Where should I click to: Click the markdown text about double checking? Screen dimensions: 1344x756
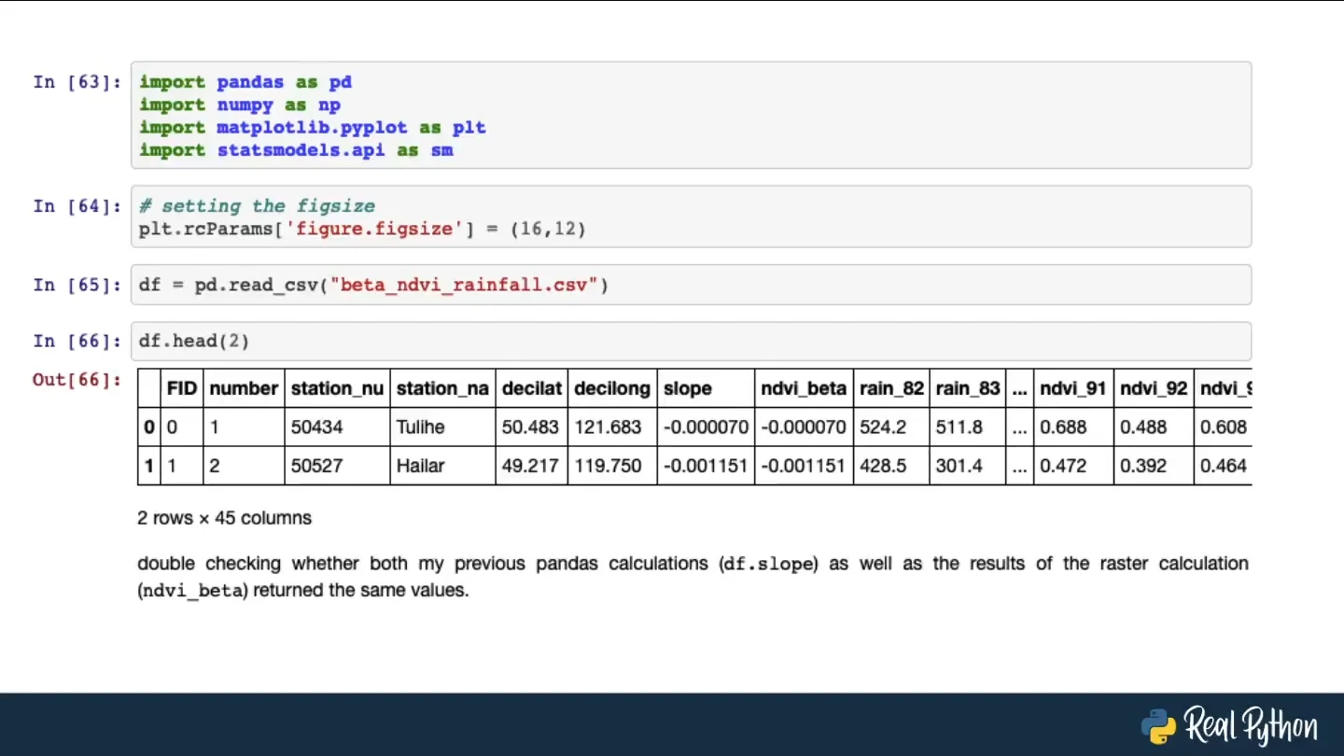(x=691, y=576)
